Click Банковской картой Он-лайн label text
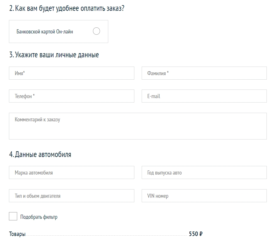The image size is (277, 243). 45,32
